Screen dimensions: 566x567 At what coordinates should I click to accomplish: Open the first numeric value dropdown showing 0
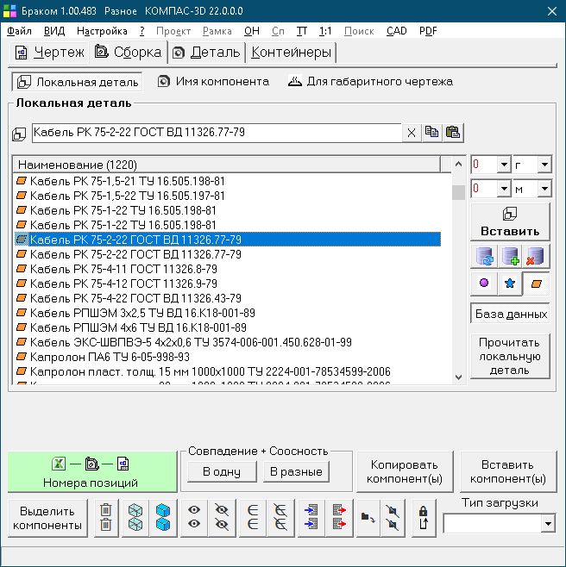504,165
